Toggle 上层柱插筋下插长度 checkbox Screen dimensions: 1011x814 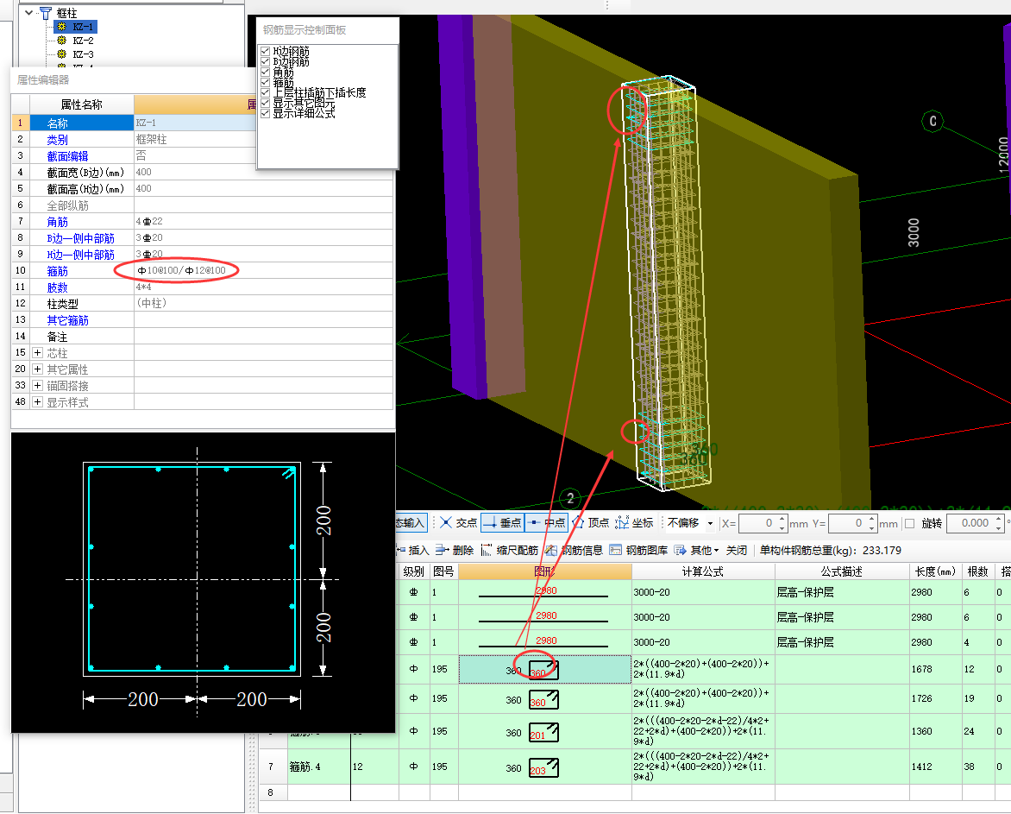pyautogui.click(x=265, y=92)
